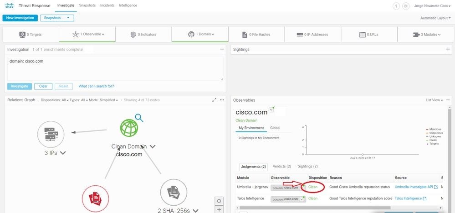Expand the 1 Observable dropdown
455x213 pixels.
pyautogui.click(x=88, y=34)
